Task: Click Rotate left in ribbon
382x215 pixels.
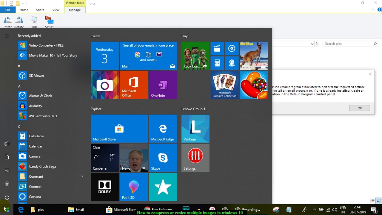Action: point(7,22)
